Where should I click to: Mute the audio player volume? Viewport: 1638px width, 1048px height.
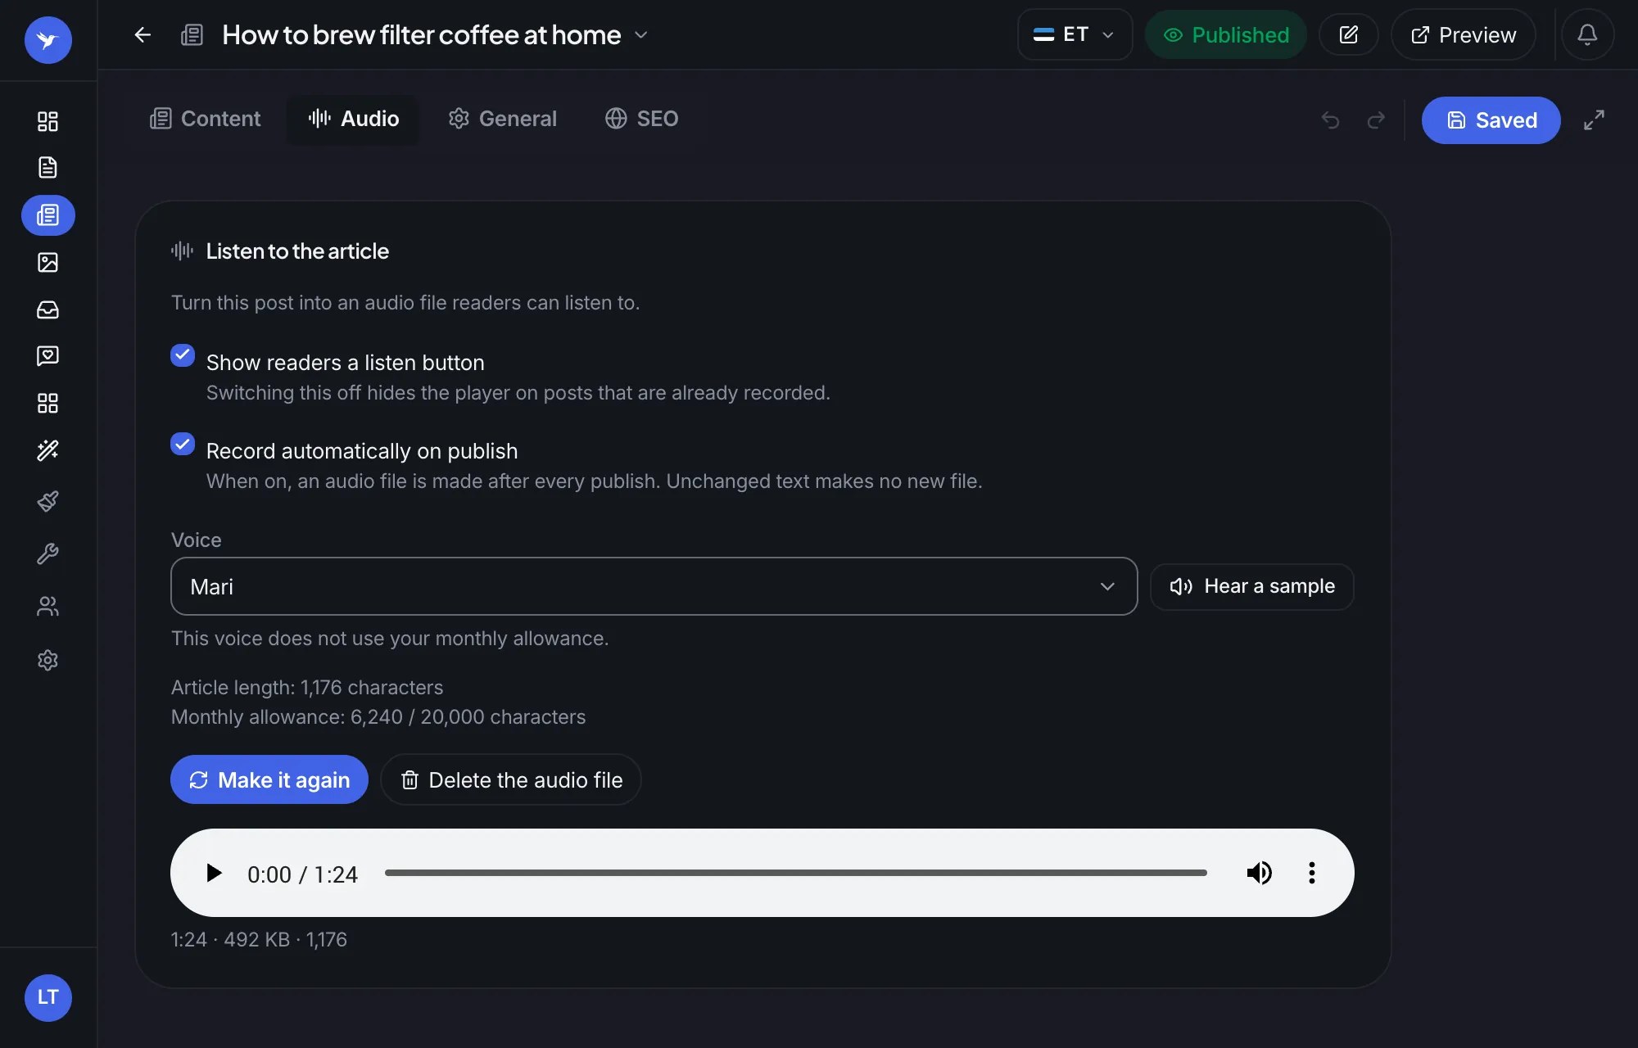click(1260, 873)
